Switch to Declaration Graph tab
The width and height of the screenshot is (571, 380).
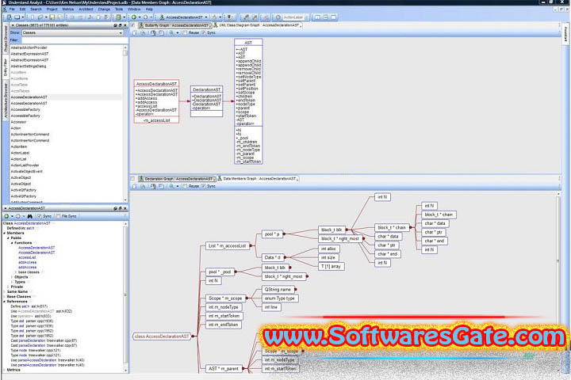click(177, 179)
